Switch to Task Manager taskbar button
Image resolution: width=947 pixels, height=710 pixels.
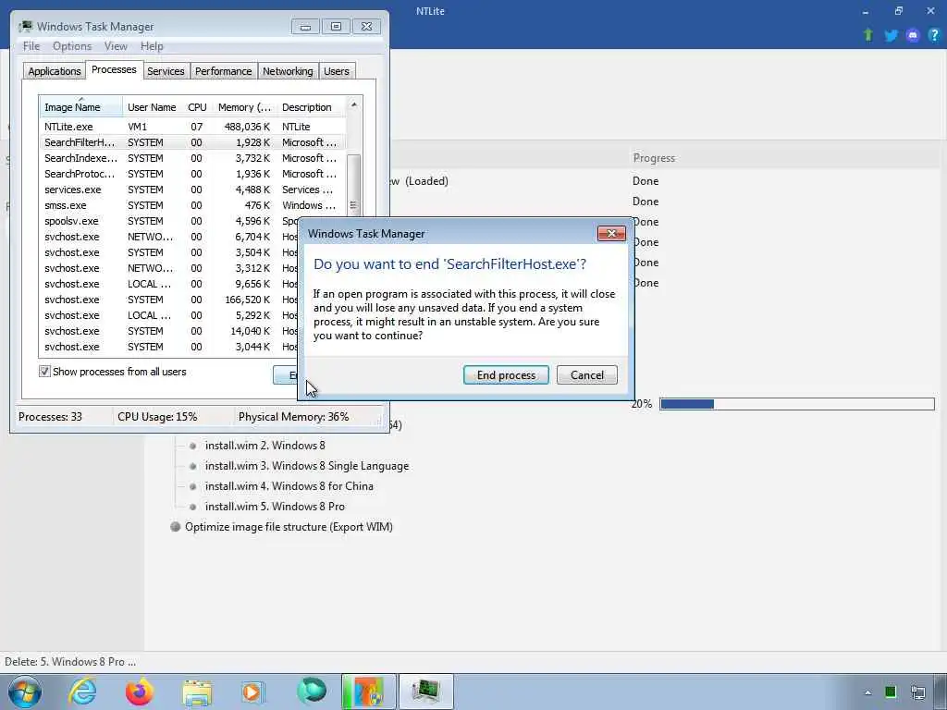click(425, 692)
